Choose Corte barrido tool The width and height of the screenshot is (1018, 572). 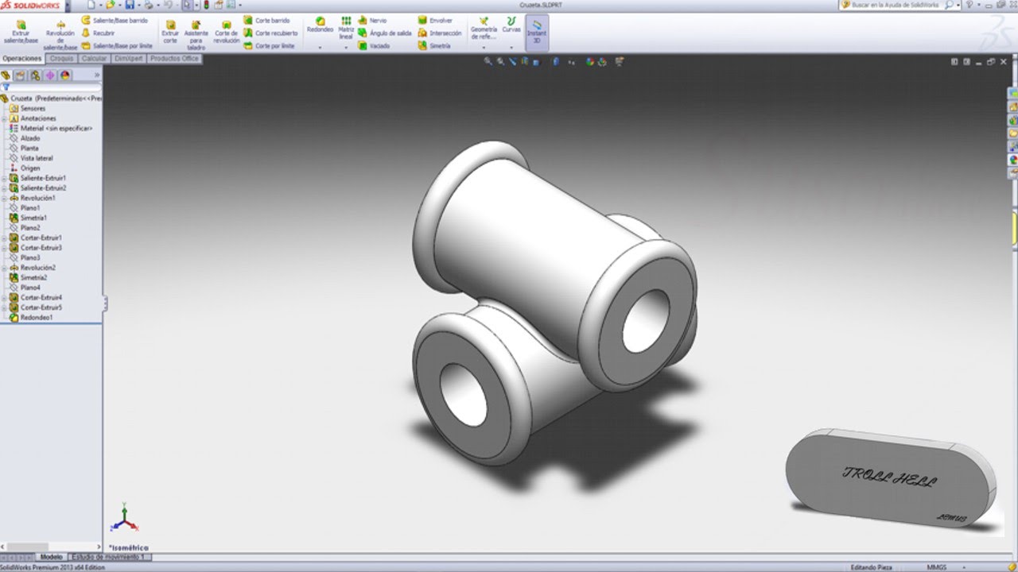(266, 20)
